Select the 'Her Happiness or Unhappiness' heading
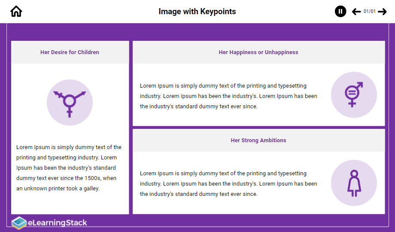The image size is (395, 232). (x=258, y=52)
